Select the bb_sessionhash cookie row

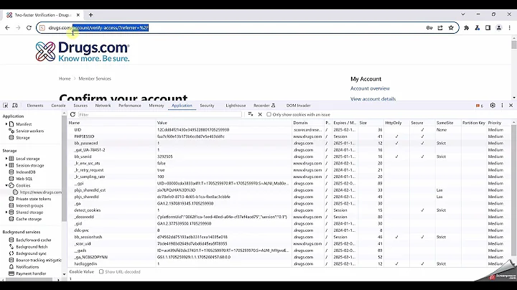click(290, 237)
